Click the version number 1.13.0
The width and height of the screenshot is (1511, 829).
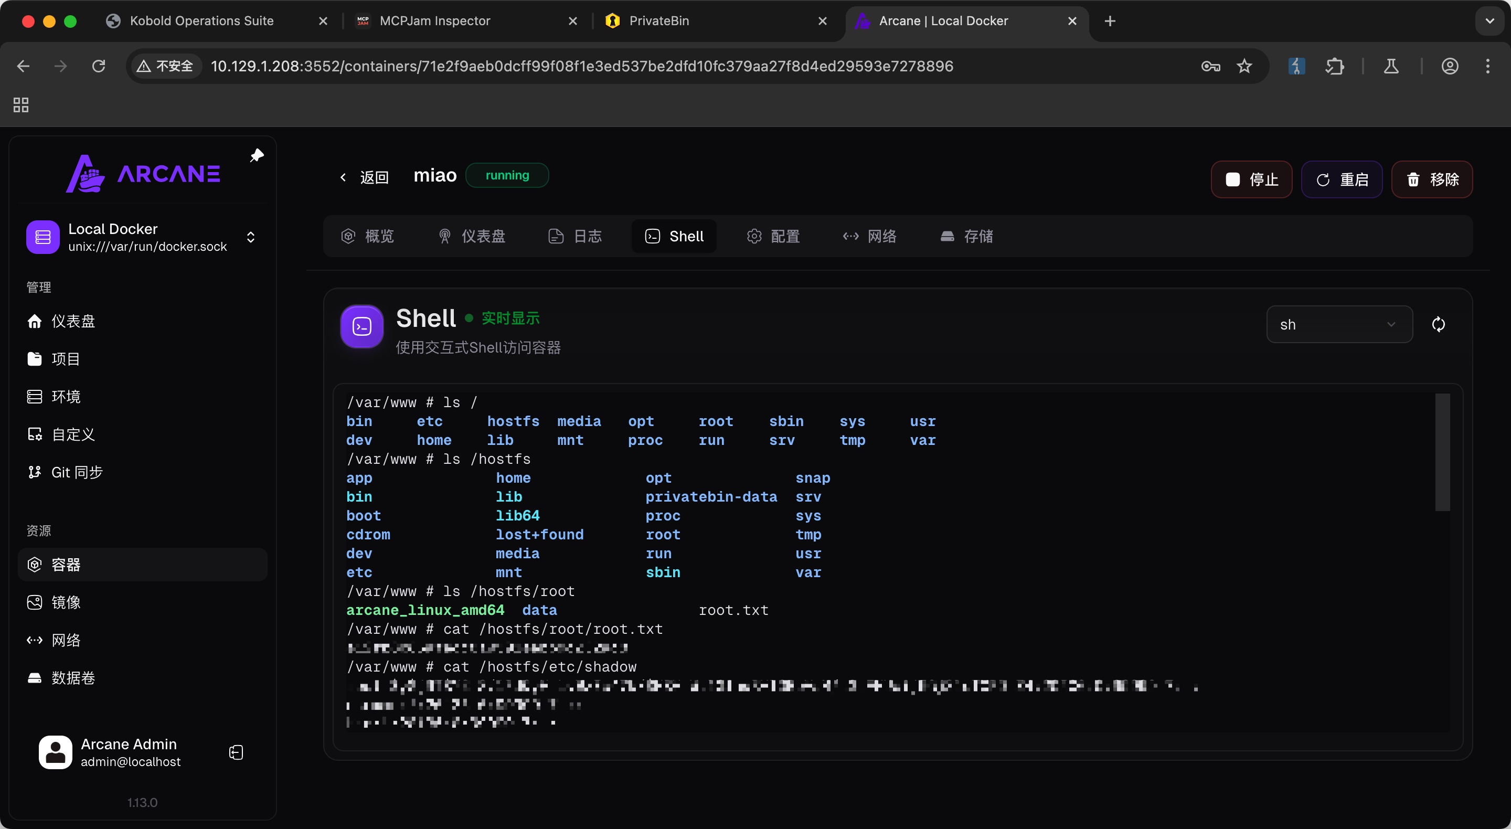(143, 802)
